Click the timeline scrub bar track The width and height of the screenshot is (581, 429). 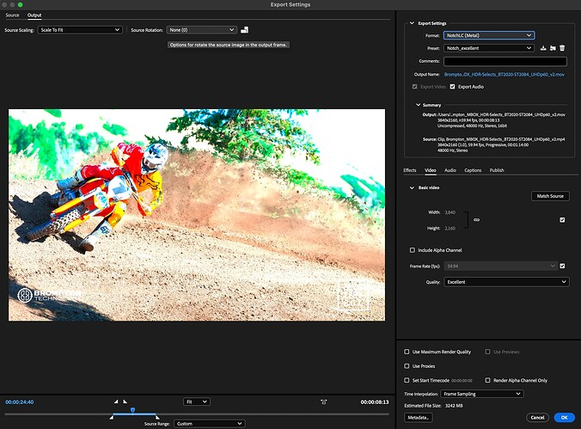pyautogui.click(x=197, y=414)
